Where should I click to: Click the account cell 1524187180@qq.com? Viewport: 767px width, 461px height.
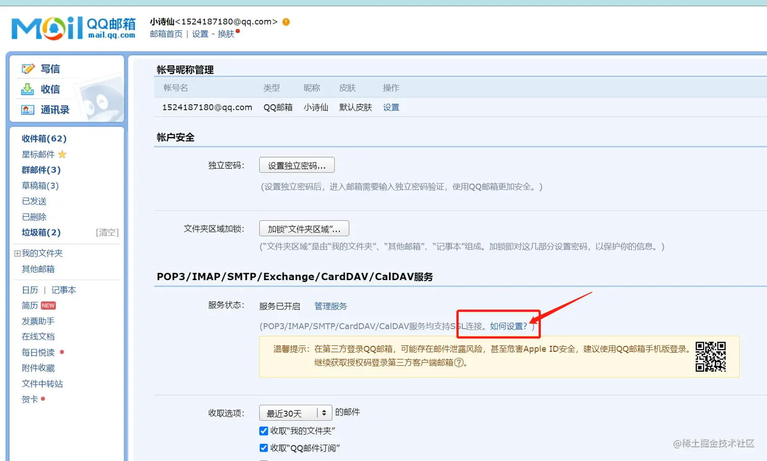[207, 107]
